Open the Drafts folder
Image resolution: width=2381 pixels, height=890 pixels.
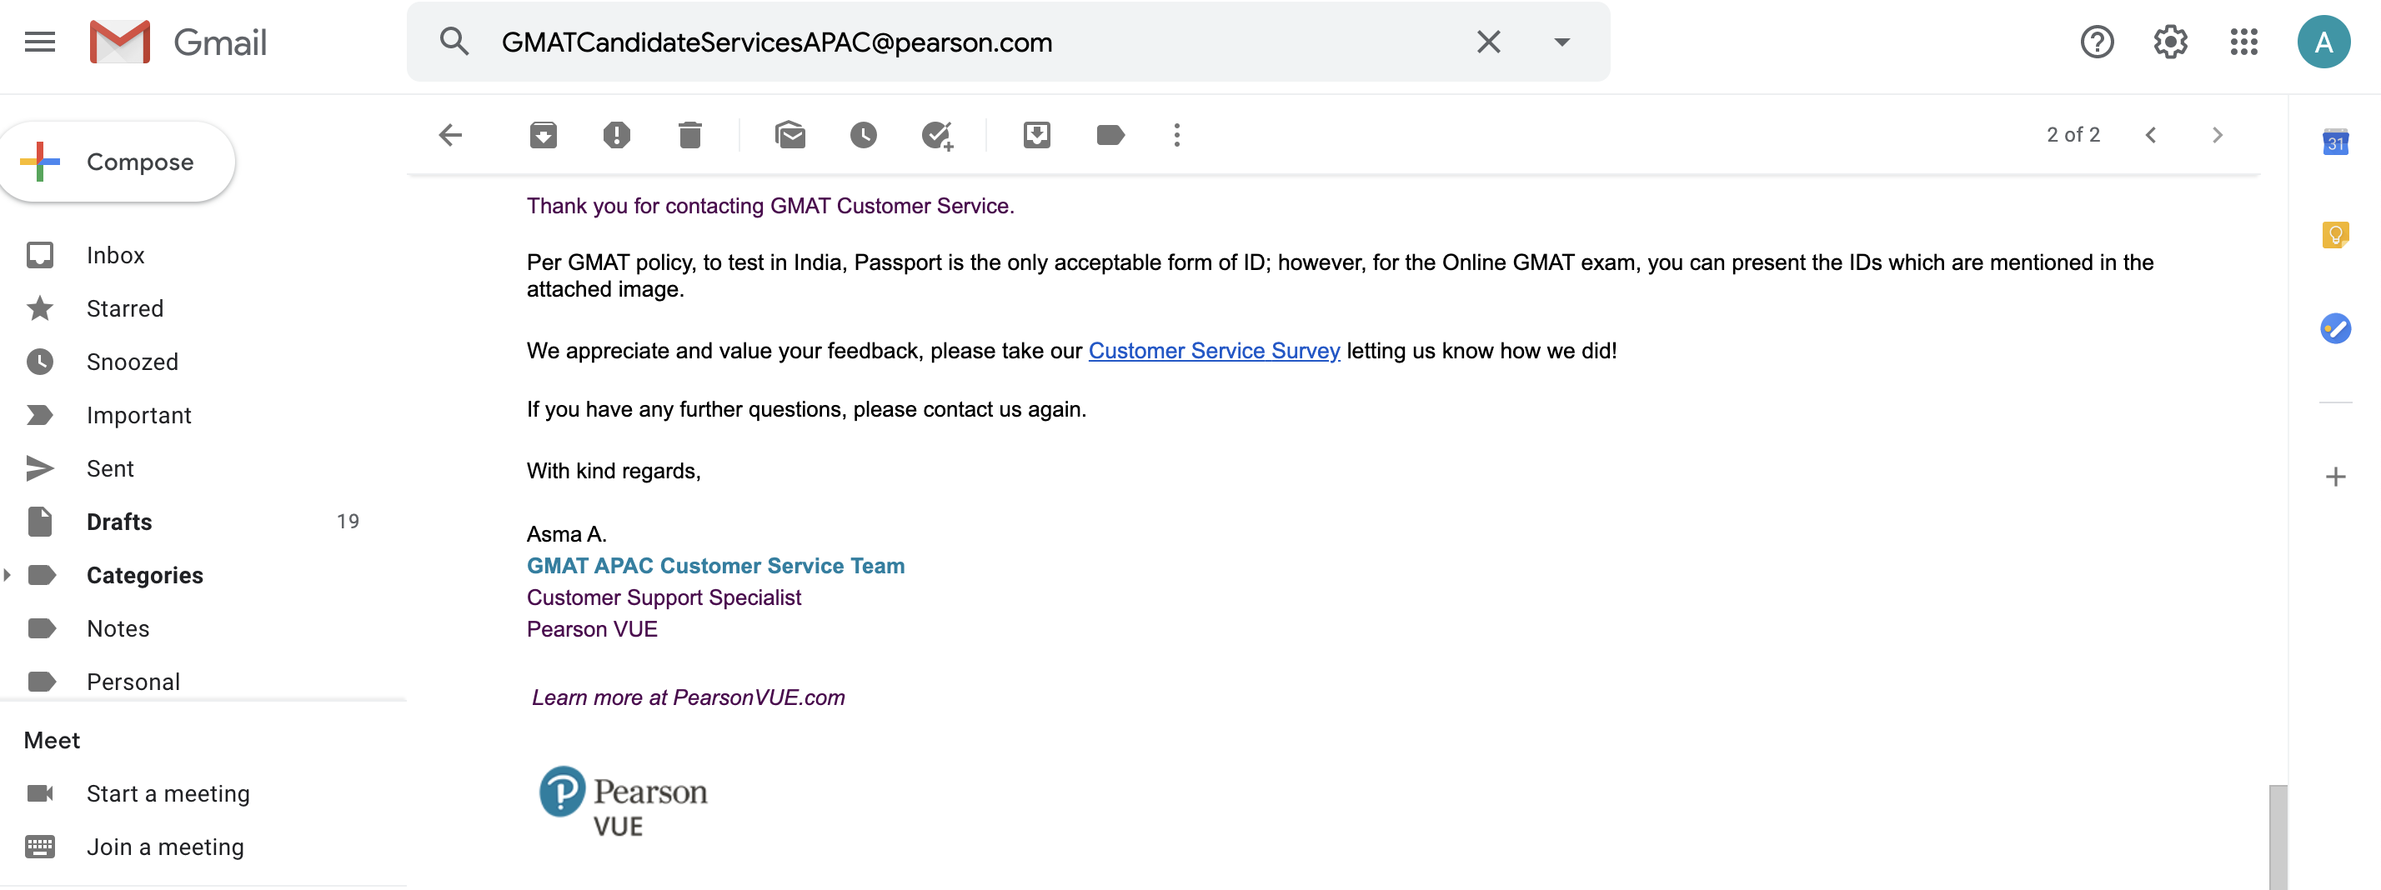click(x=118, y=521)
